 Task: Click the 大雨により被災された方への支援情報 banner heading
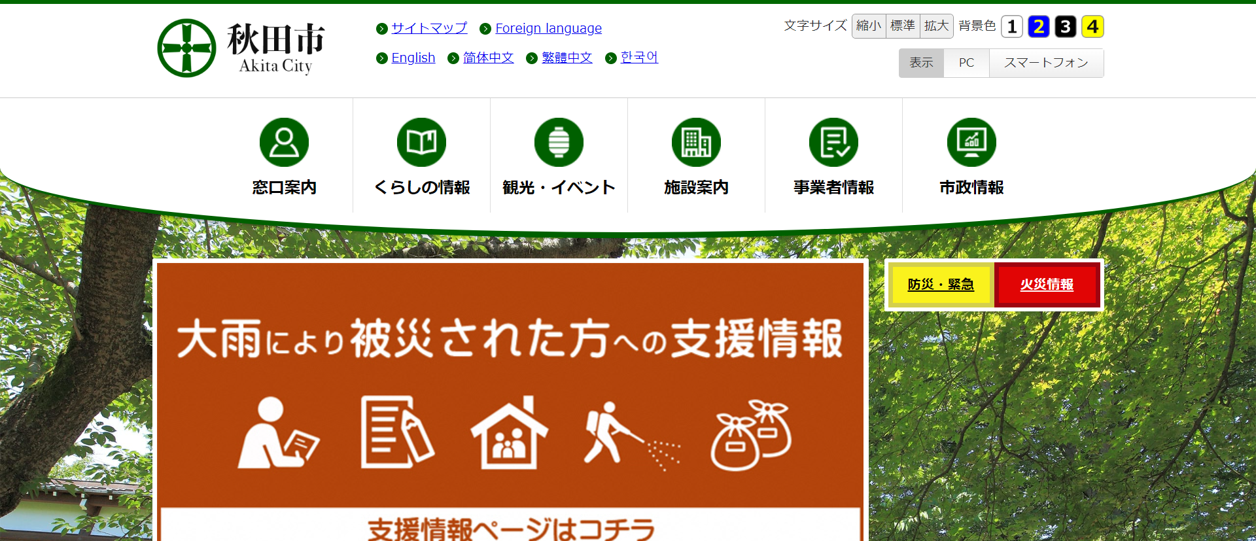pyautogui.click(x=510, y=339)
